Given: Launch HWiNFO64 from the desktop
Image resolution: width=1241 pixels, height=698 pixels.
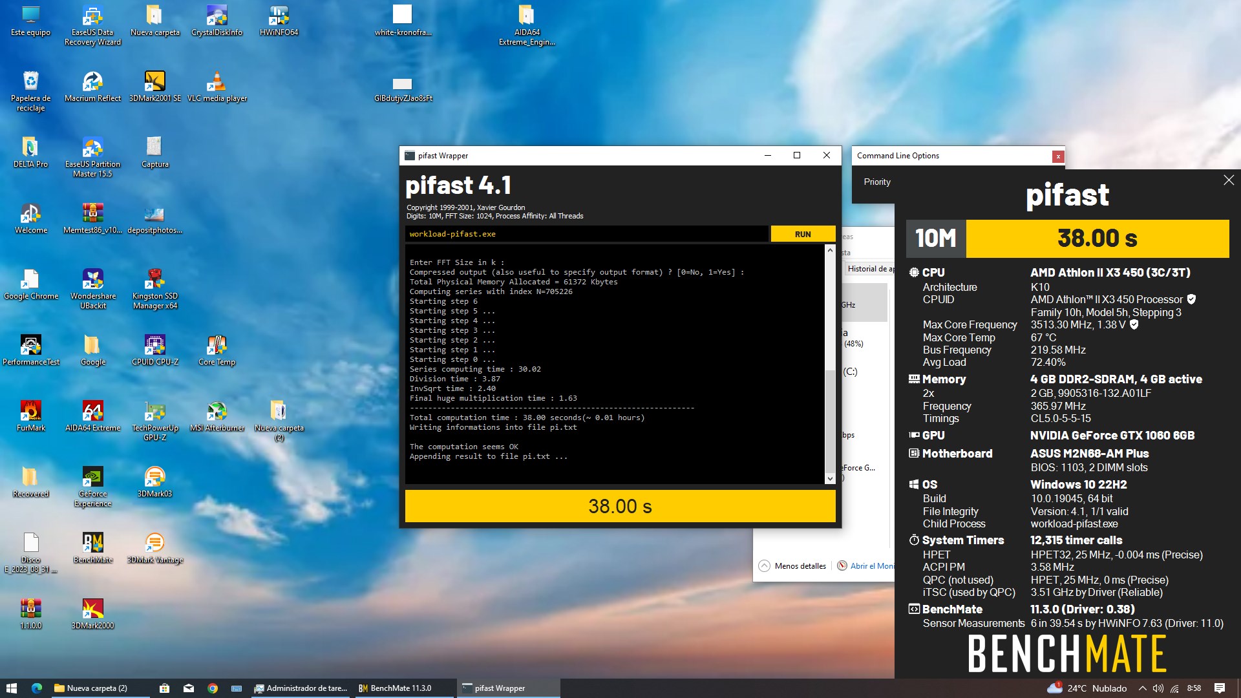Looking at the screenshot, I should point(279,21).
